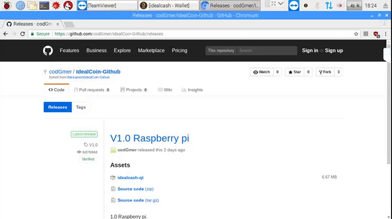The image size is (392, 219).
Task: Click the GitHub octocat logo
Action: [x=48, y=51]
